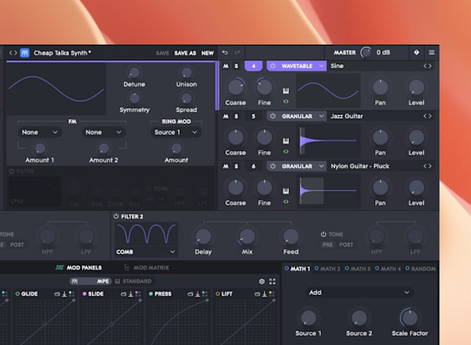Click the folder icon in LIFT panel header
Image resolution: width=471 pixels, height=345 pixels.
pos(257,294)
